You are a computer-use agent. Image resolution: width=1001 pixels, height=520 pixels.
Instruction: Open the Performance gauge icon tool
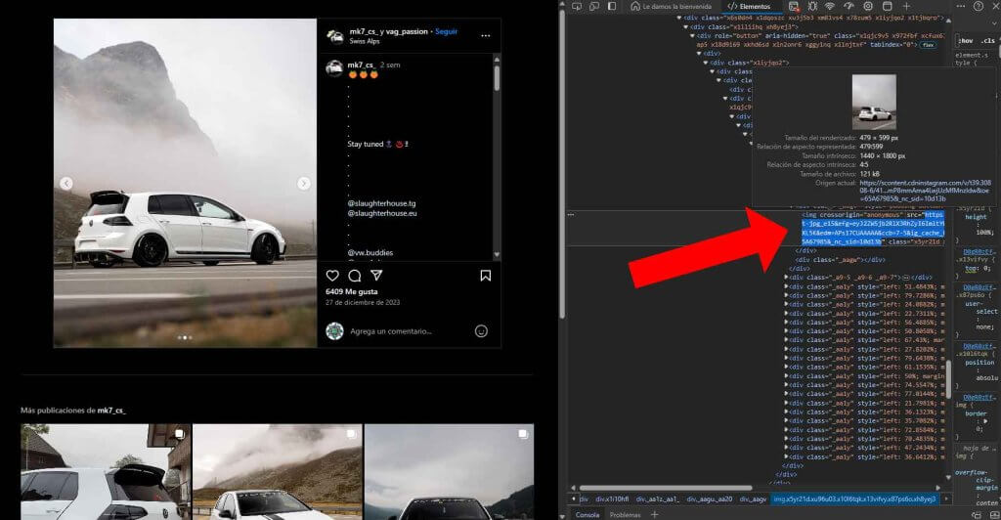849,7
